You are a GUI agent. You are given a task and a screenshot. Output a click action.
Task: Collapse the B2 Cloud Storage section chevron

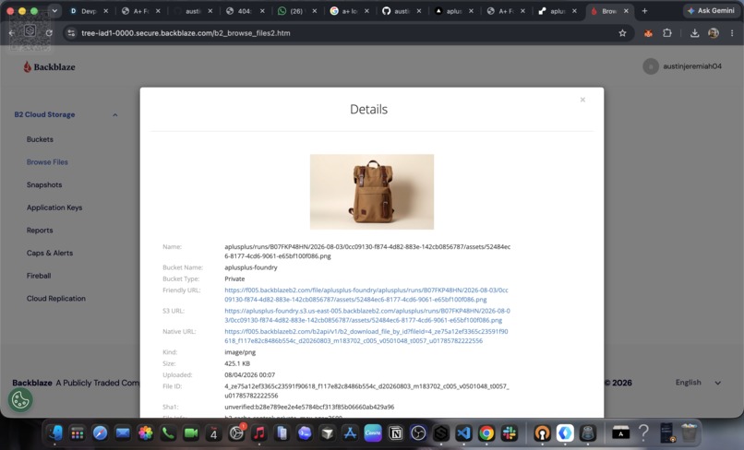tap(114, 114)
